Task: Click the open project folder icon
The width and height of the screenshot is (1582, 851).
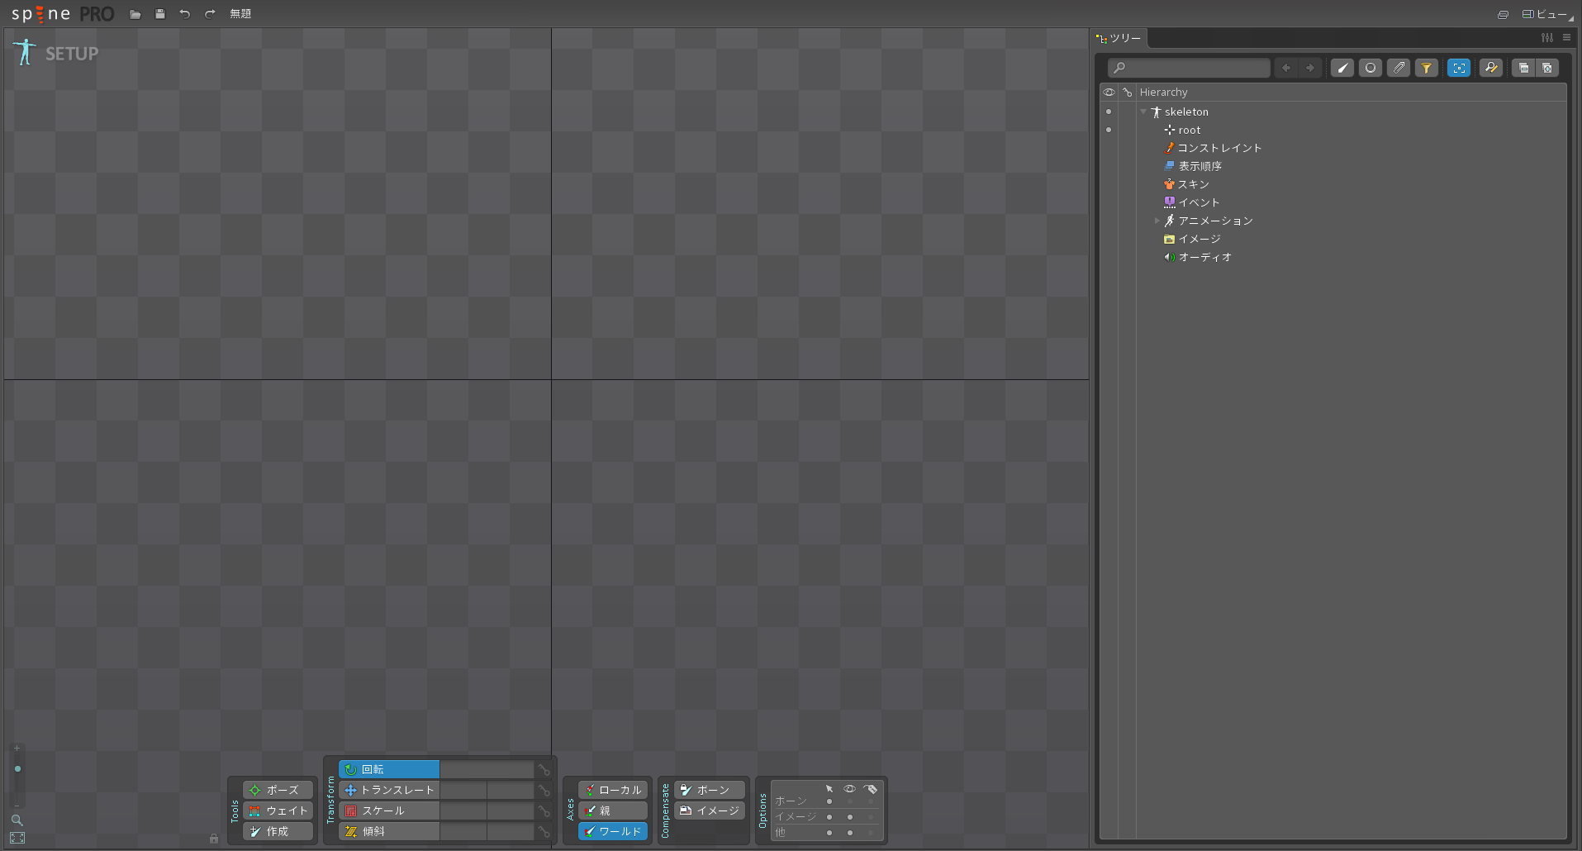Action: click(x=135, y=14)
